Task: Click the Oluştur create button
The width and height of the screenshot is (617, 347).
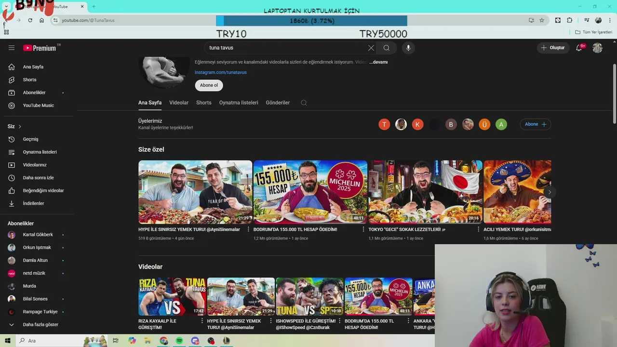Action: [x=552, y=48]
